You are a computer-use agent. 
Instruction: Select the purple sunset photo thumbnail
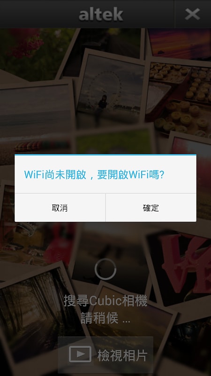(x=180, y=44)
